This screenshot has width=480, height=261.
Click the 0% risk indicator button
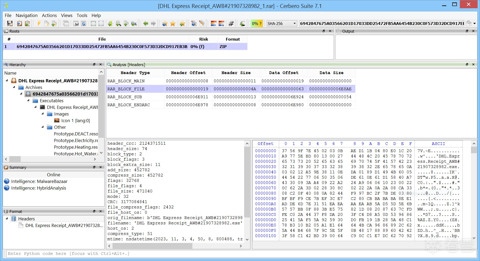[257, 24]
